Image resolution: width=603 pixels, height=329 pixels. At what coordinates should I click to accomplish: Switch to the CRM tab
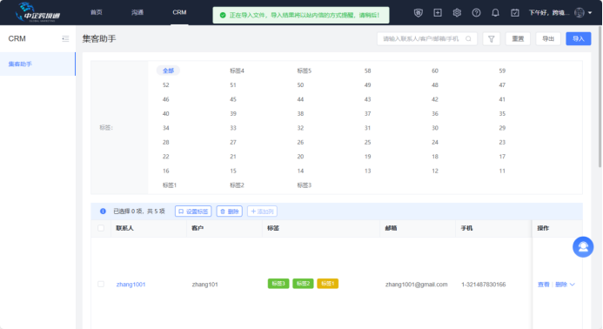179,12
